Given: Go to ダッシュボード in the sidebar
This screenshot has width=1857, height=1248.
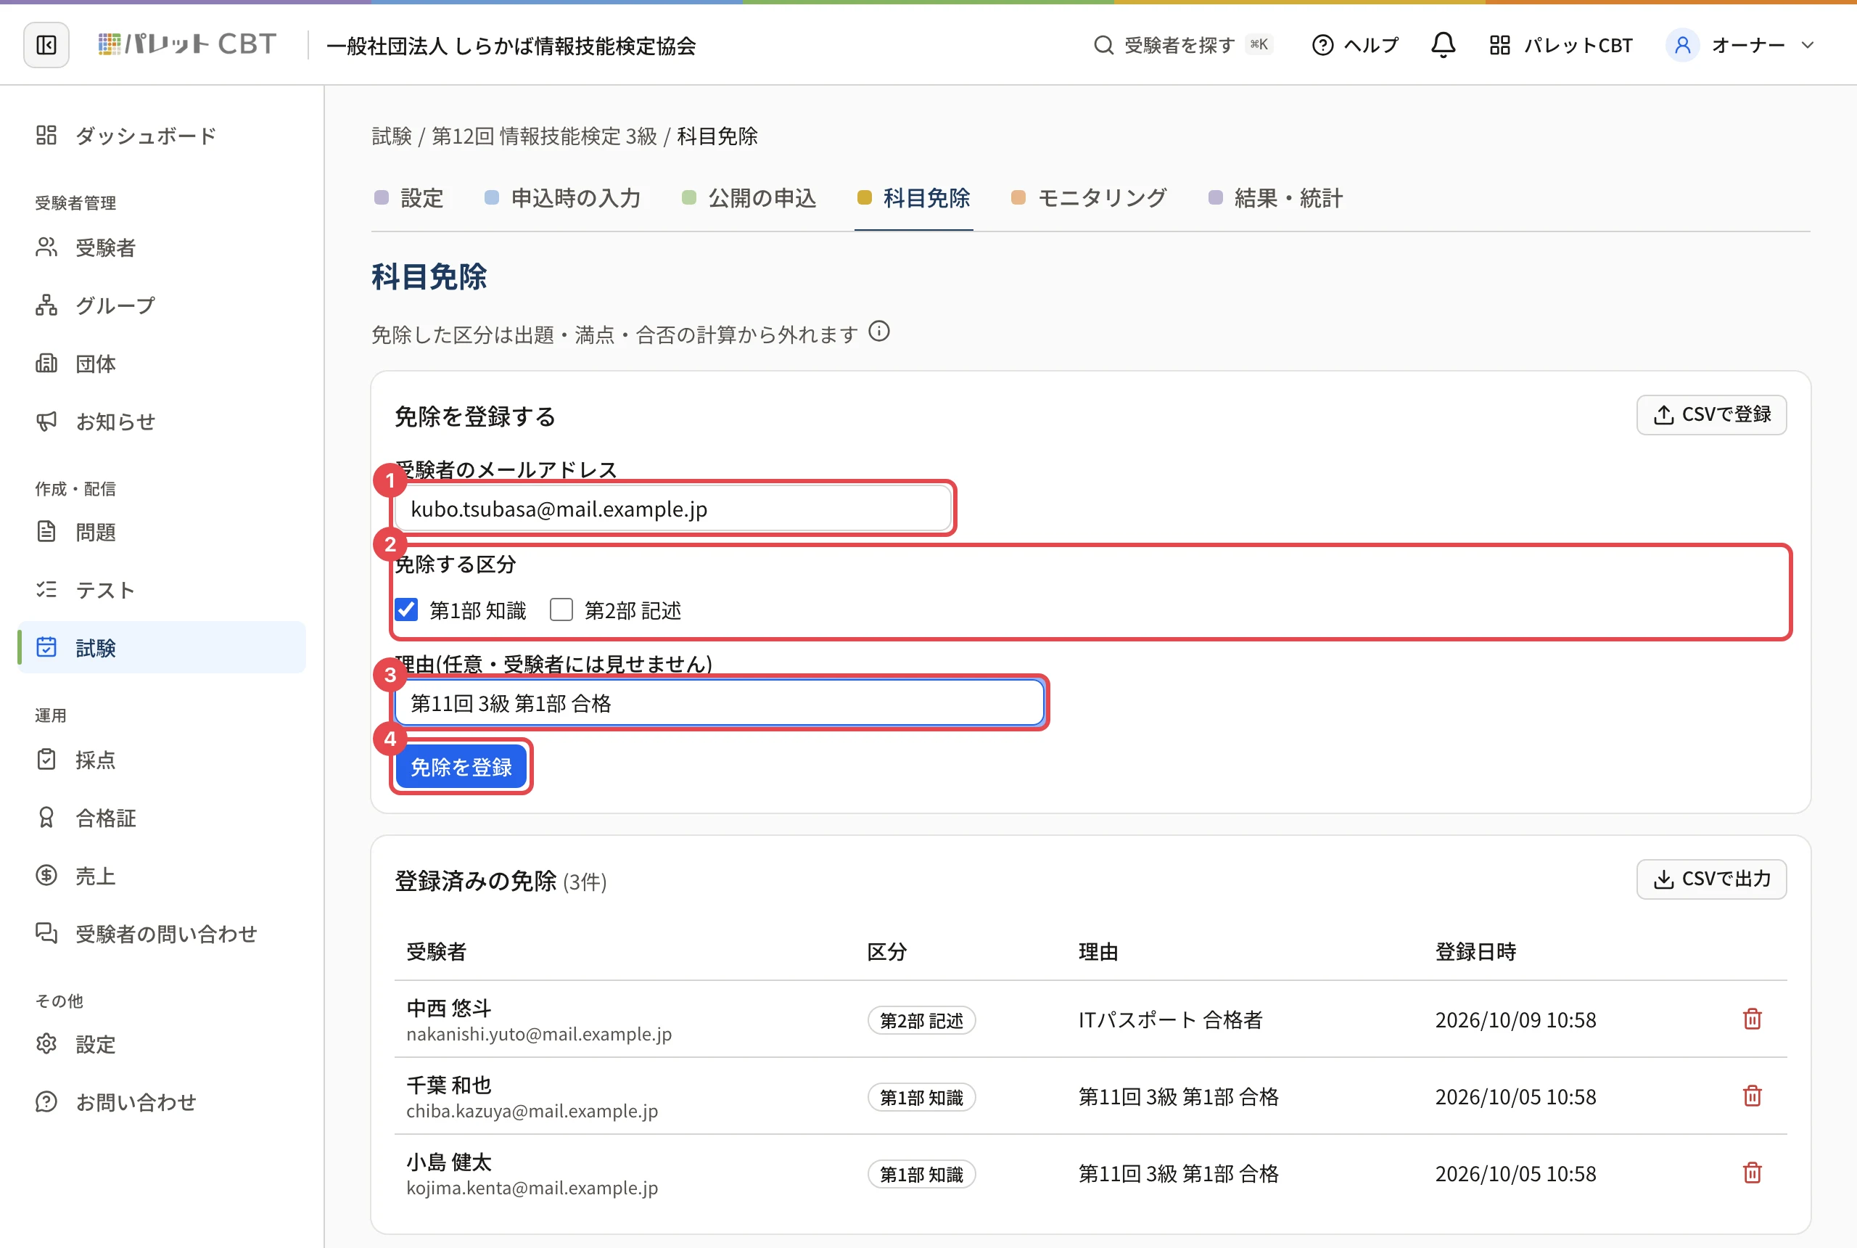Looking at the screenshot, I should (x=162, y=135).
